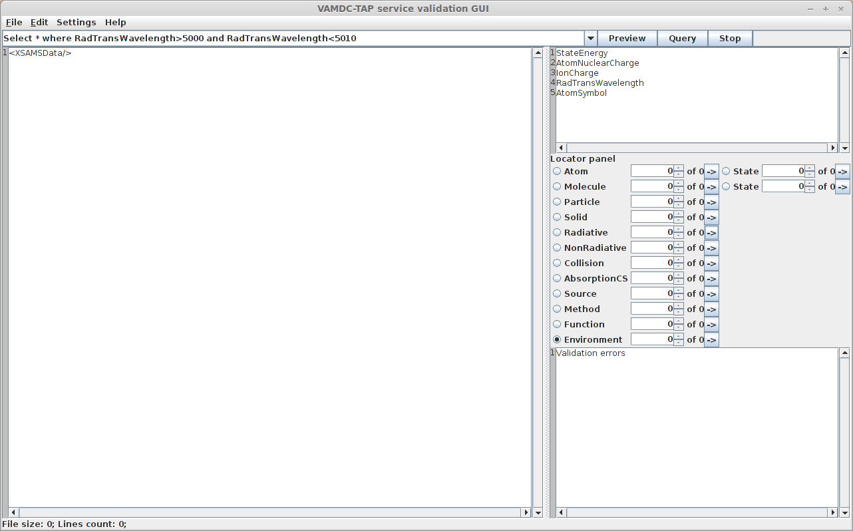Expand the query history dropdown arrow

(x=590, y=39)
